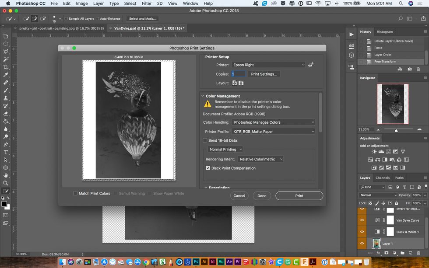This screenshot has width=429, height=268.
Task: Click the Copies input field
Action: 239,74
